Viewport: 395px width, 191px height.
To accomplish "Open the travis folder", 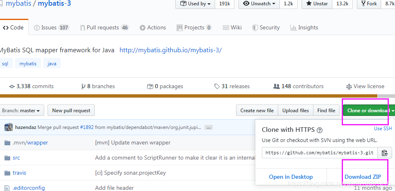I will 19,173.
